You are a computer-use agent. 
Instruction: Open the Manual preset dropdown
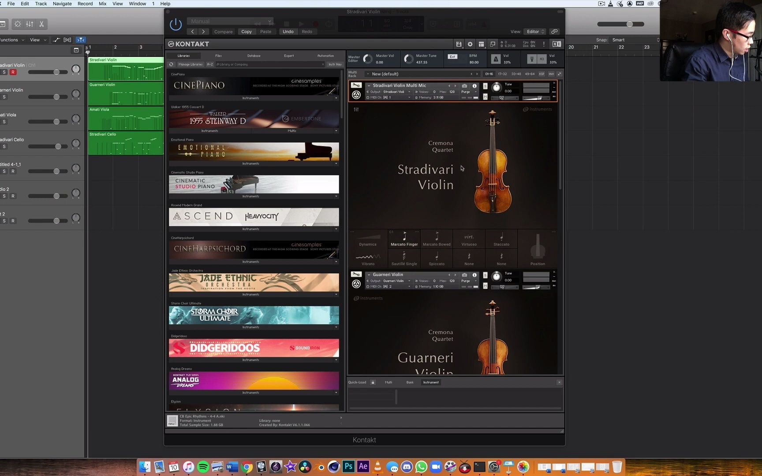[230, 21]
